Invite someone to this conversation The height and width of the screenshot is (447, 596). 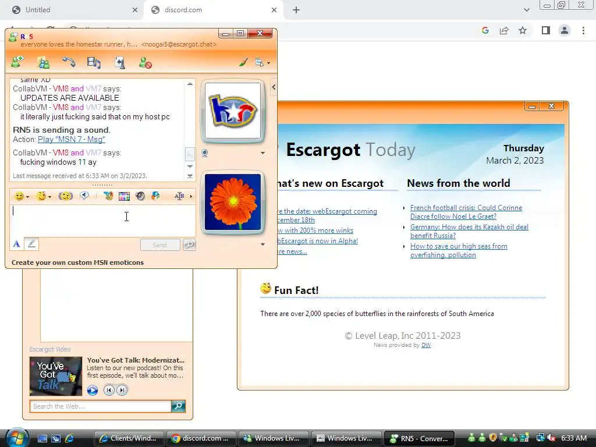[17, 62]
